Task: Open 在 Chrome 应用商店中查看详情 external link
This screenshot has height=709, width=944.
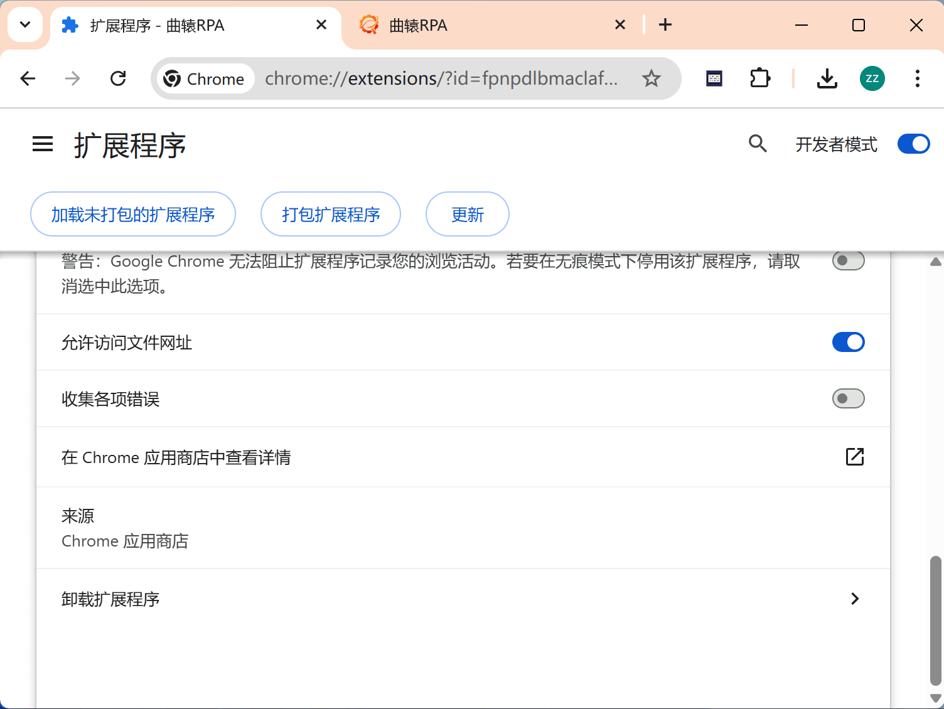Action: click(854, 457)
